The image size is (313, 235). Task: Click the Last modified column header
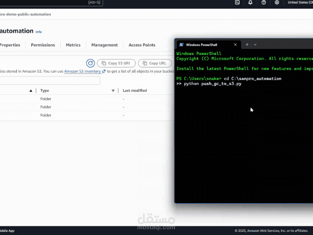click(x=135, y=91)
